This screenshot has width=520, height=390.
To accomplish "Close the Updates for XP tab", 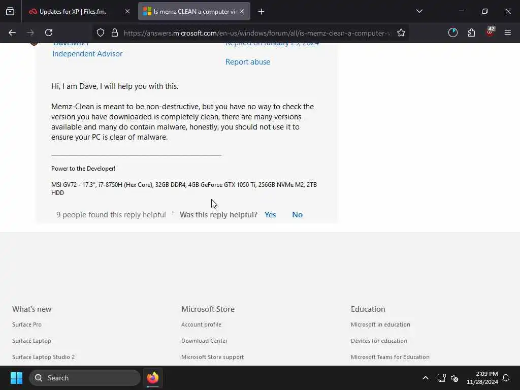I will pyautogui.click(x=127, y=12).
